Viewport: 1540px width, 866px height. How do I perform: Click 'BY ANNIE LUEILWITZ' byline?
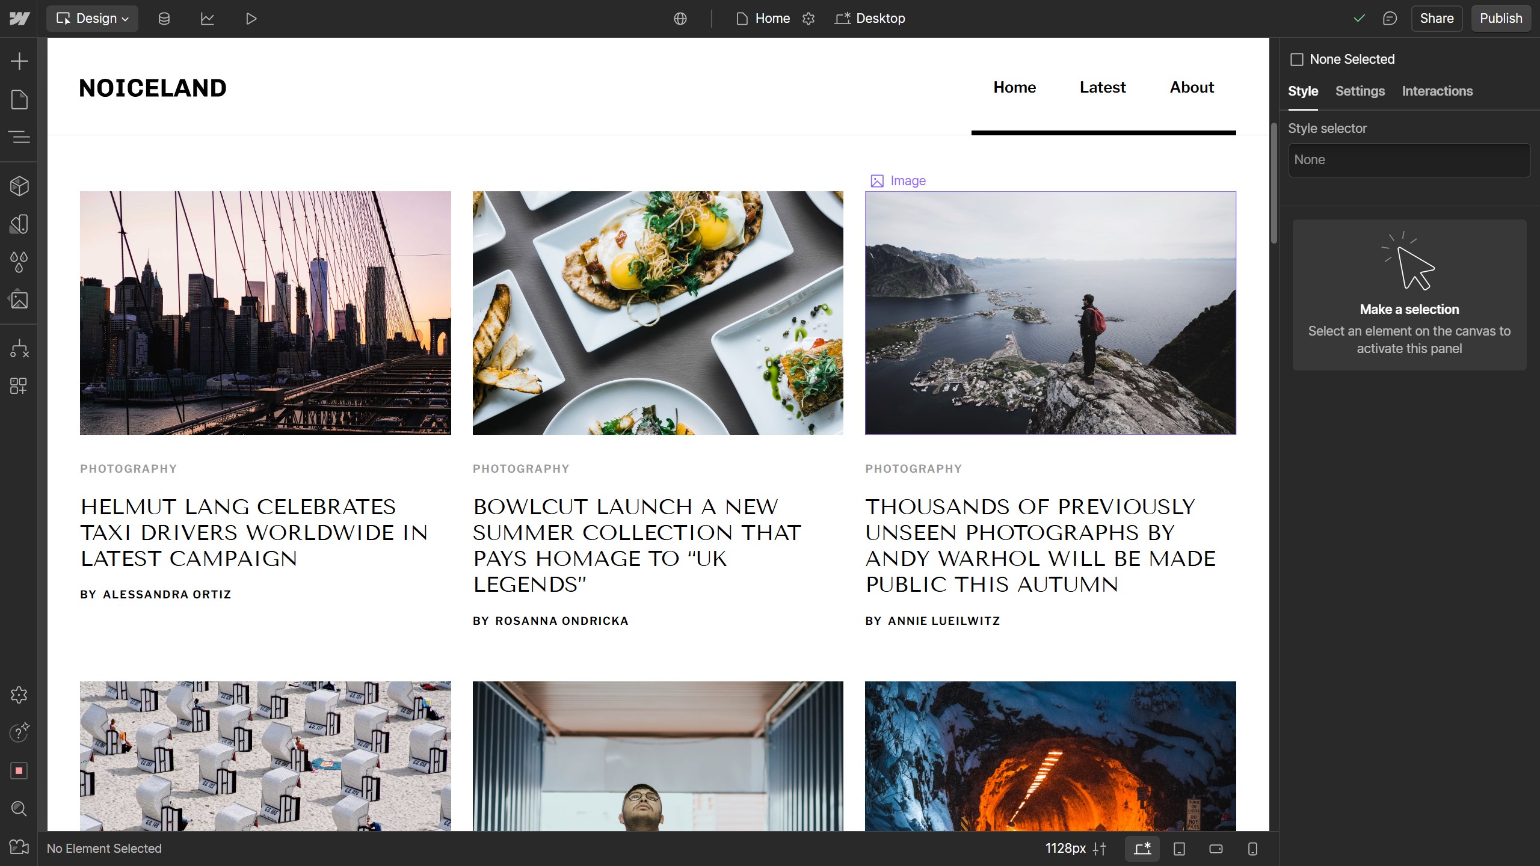tap(932, 621)
